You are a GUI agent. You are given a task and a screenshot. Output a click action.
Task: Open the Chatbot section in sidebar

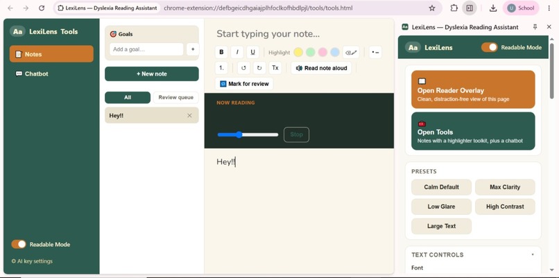tap(51, 73)
